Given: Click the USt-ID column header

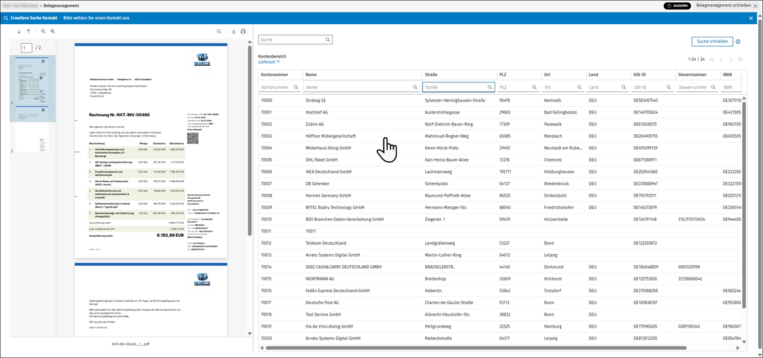Looking at the screenshot, I should coord(653,75).
